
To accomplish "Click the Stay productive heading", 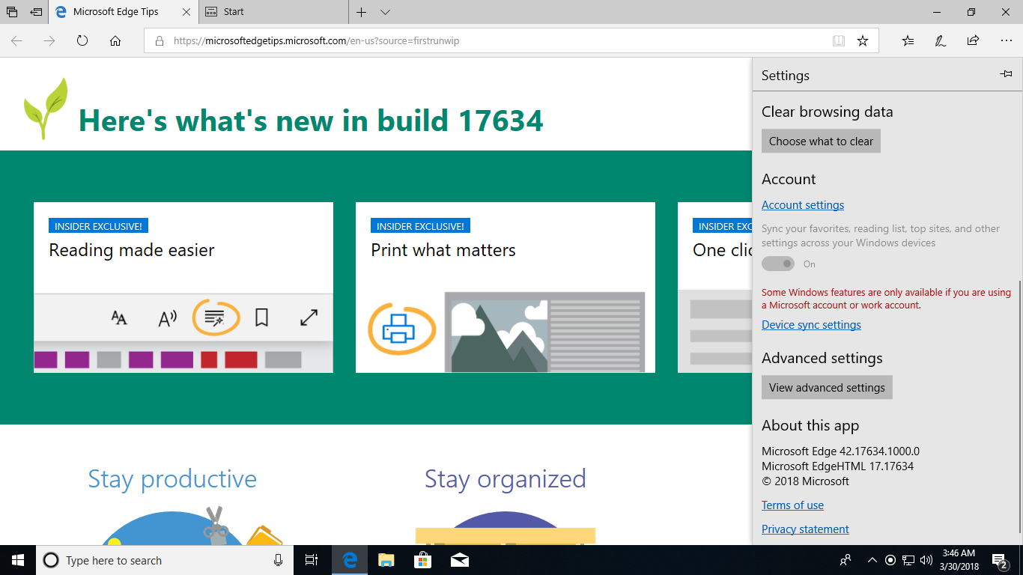I will [172, 478].
